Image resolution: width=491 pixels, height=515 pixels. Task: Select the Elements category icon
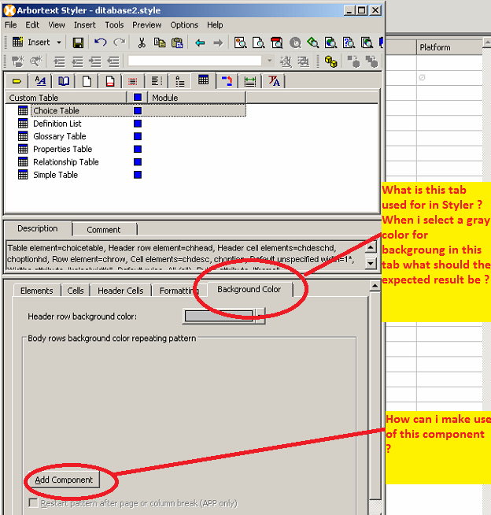click(x=17, y=81)
